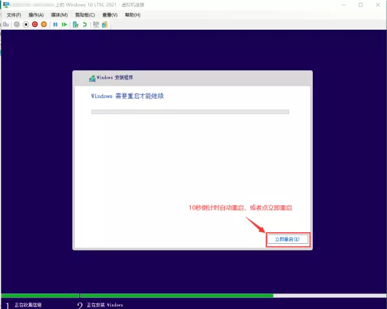Click the Turn Off (black square) icon
Viewport: 387px width, 309px height.
[26, 25]
